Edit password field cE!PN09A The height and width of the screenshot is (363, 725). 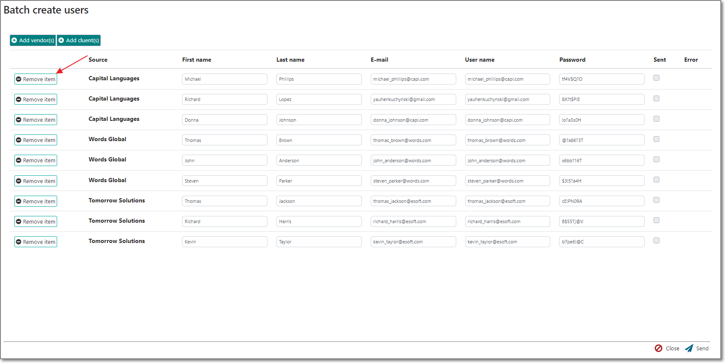[602, 201]
